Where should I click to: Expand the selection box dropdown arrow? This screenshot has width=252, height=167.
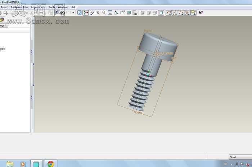click(73, 13)
